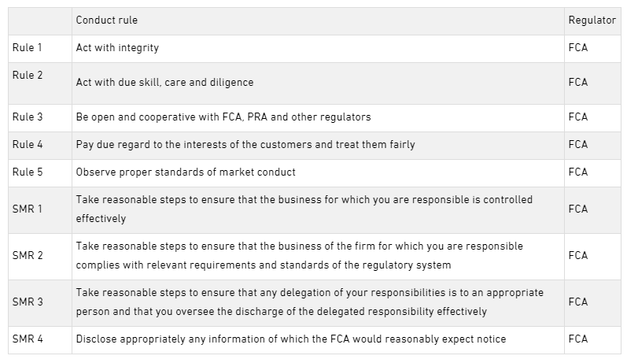This screenshot has width=627, height=363.
Task: Click the 'Disclose appropriately any information' rule text
Action: click(x=290, y=339)
